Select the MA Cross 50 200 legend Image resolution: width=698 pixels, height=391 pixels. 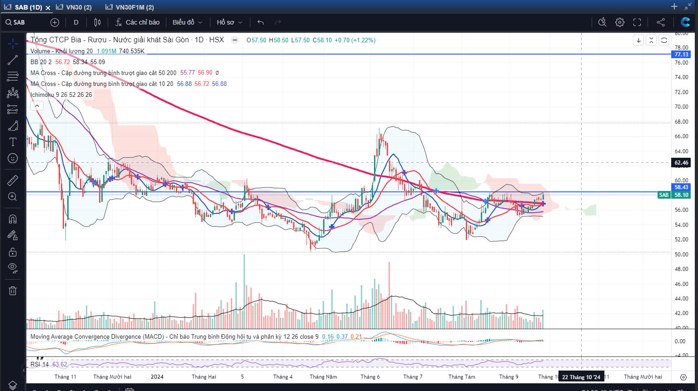[x=103, y=73]
